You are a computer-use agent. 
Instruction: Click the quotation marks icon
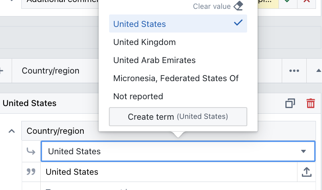[31, 172]
